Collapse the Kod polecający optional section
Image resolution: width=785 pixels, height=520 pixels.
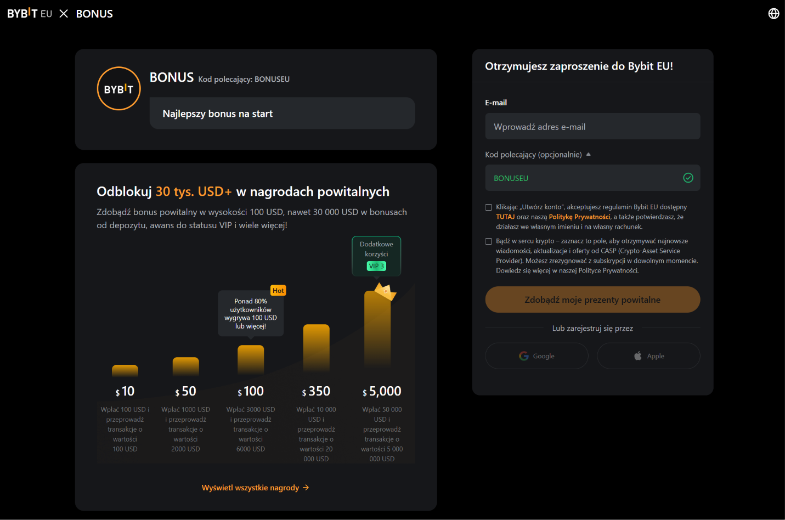click(589, 154)
